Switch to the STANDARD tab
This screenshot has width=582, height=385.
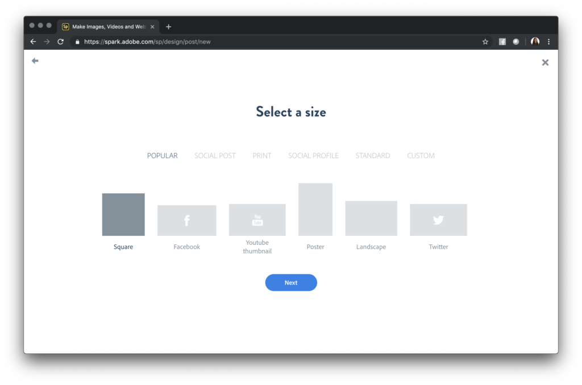click(x=373, y=155)
